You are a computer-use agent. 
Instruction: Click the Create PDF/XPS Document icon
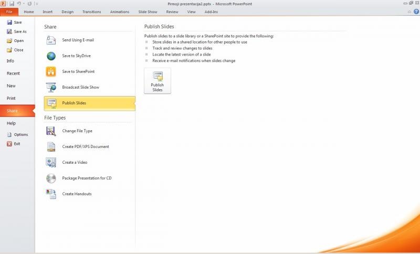pyautogui.click(x=51, y=146)
